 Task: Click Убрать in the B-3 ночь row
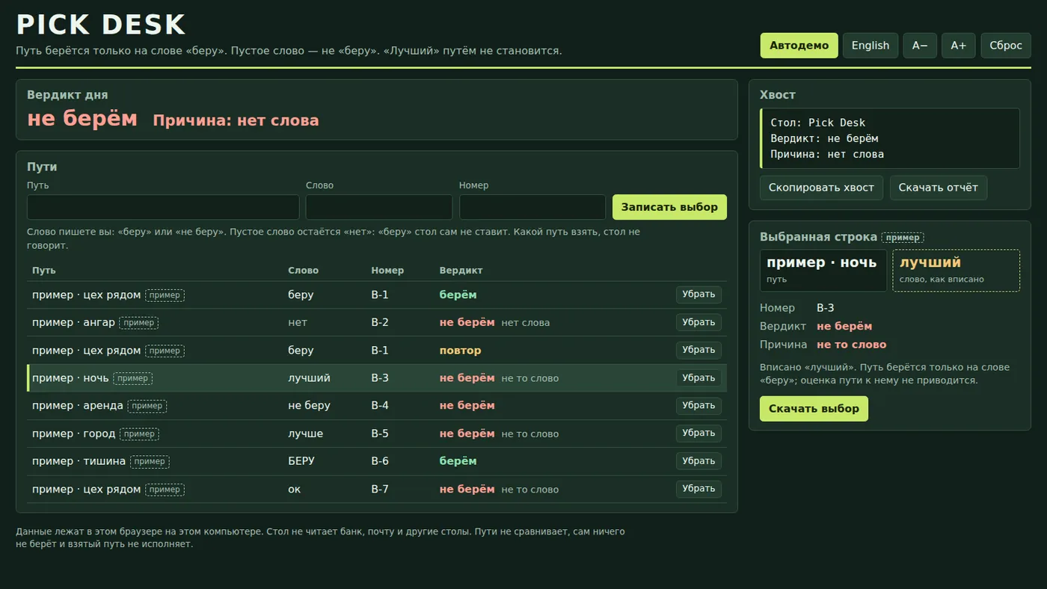click(x=698, y=378)
